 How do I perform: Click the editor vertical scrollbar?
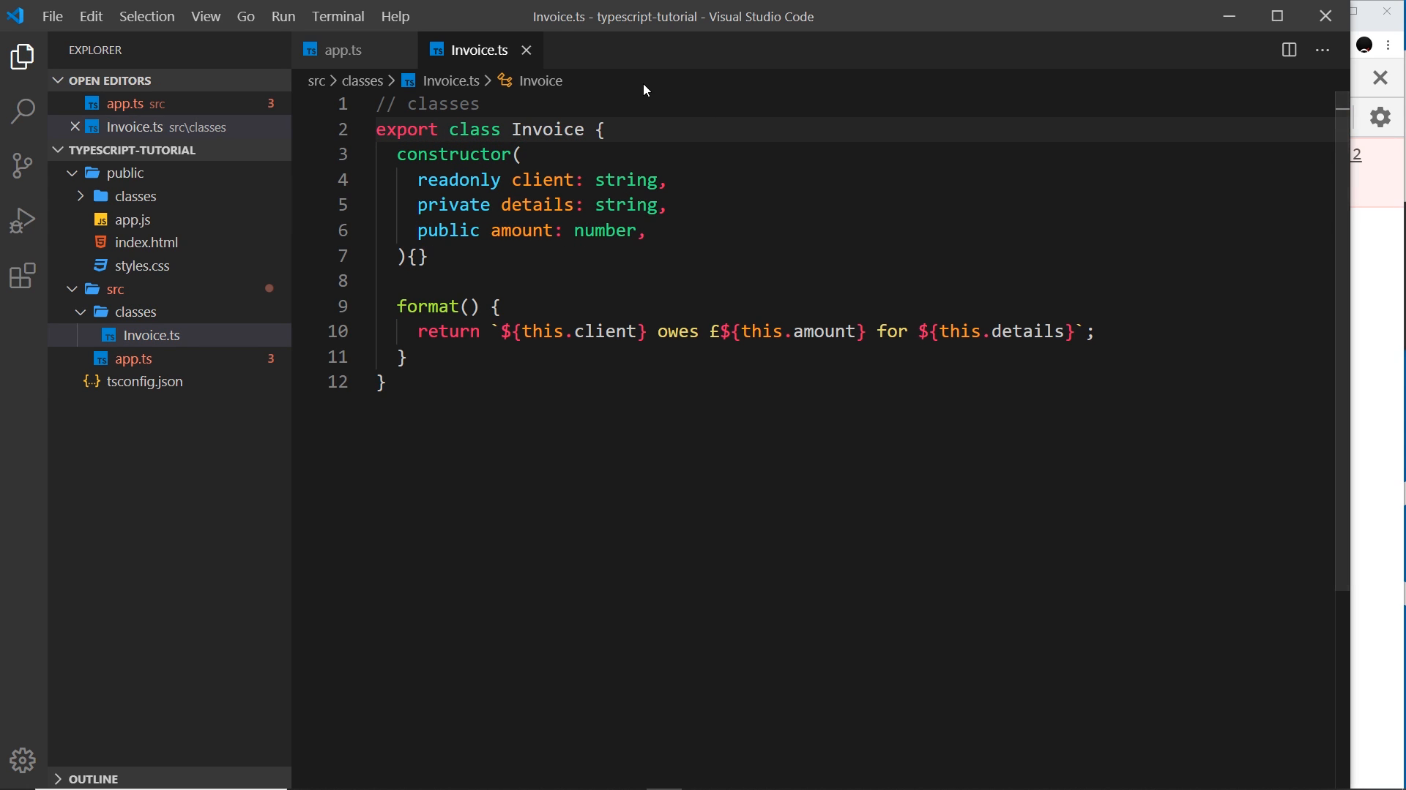1342,341
